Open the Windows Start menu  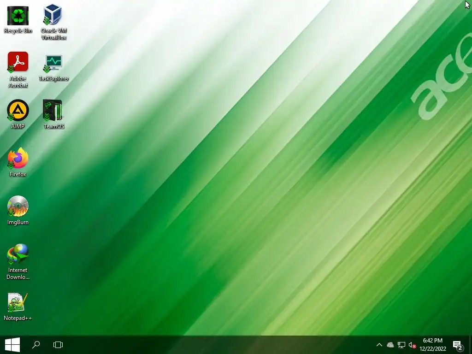[12, 345]
